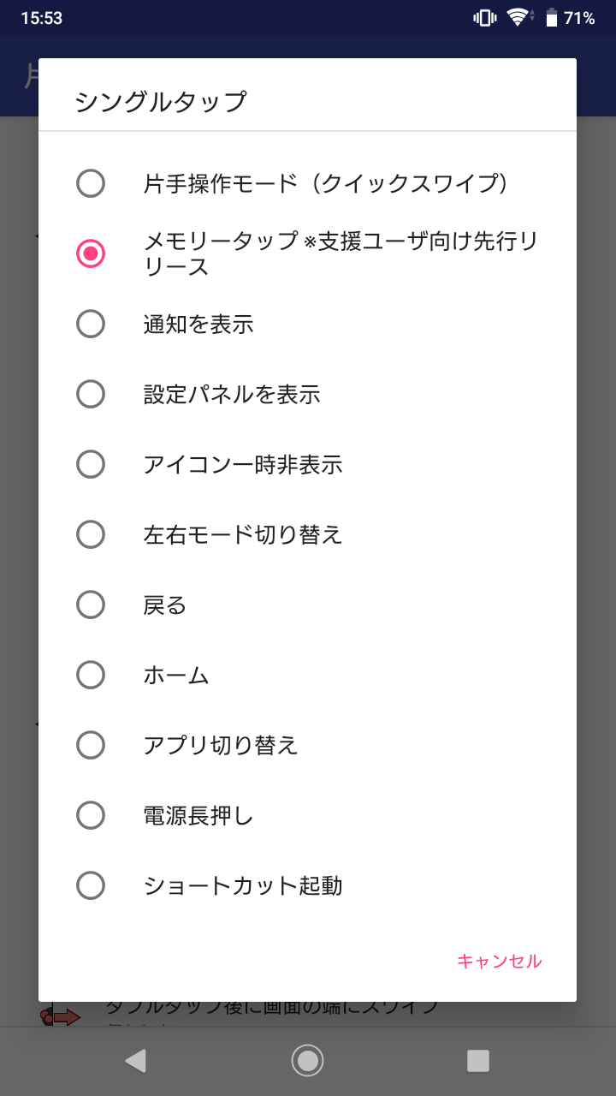Viewport: 616px width, 1096px height.
Task: Tap the red arrow swipe icon behind dialog
Action: tap(62, 1017)
